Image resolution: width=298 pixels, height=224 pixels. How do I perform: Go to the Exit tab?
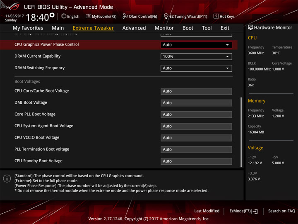click(225, 28)
